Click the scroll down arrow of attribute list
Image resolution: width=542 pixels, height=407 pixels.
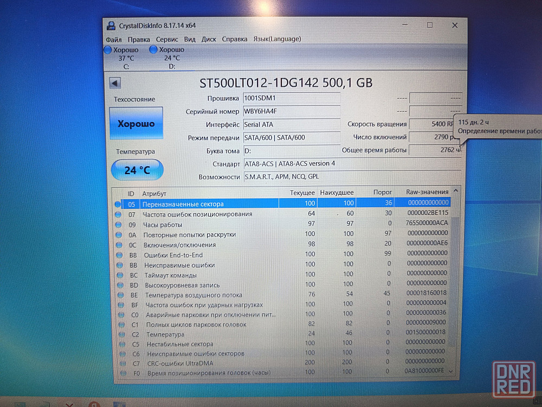click(x=451, y=371)
